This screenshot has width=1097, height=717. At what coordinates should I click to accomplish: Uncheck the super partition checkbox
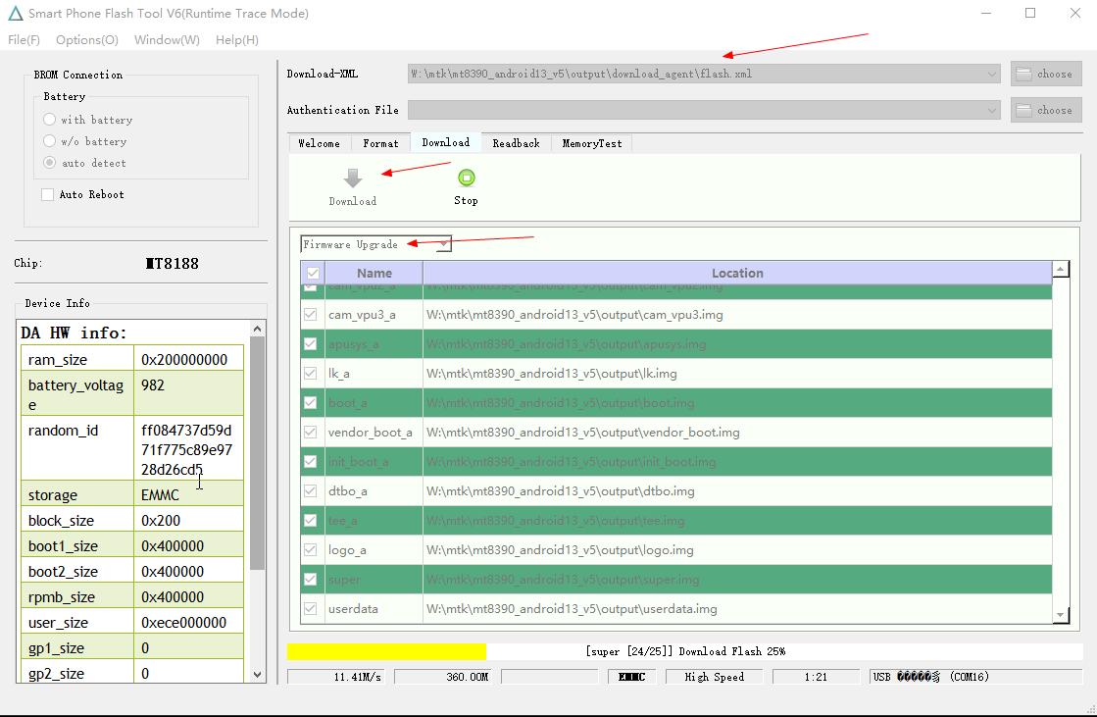pyautogui.click(x=311, y=579)
